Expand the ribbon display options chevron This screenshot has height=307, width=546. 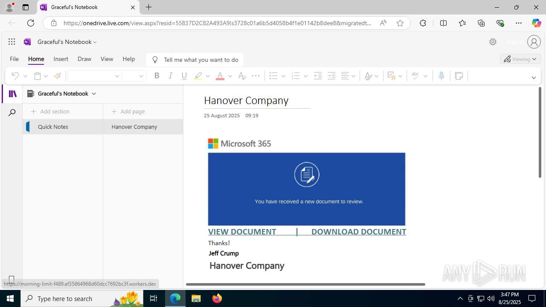pos(534,78)
